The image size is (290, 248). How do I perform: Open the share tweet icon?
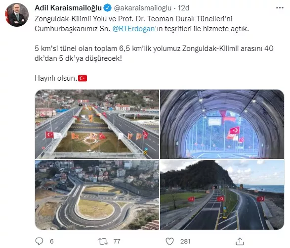[240, 241]
